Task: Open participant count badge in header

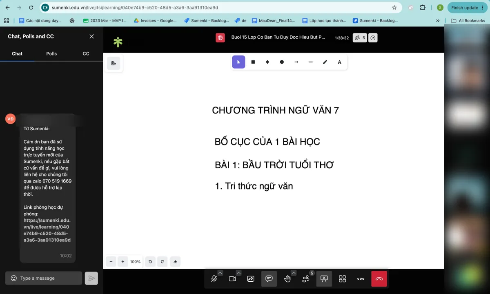Action: pyautogui.click(x=360, y=38)
